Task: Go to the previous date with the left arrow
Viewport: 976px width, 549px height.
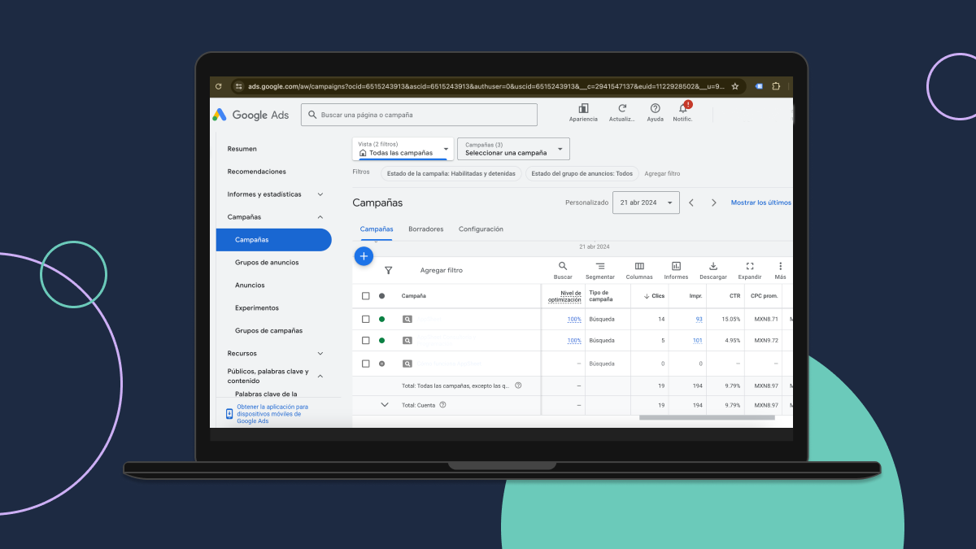Action: pos(691,203)
